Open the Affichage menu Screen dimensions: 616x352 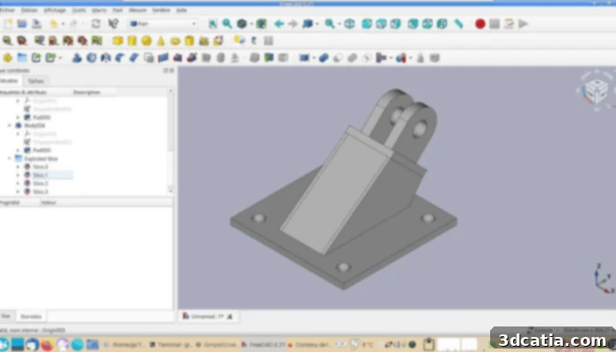55,11
